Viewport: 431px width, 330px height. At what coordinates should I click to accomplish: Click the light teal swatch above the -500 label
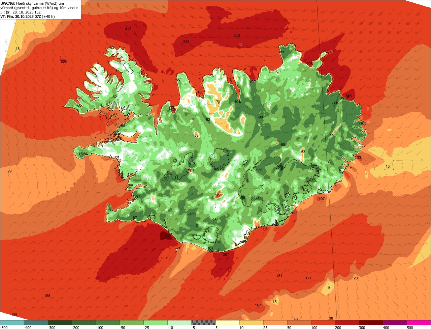pyautogui.click(x=12, y=323)
